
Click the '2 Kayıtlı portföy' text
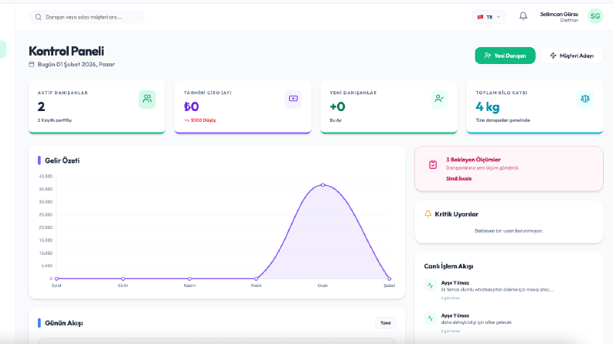(x=55, y=120)
